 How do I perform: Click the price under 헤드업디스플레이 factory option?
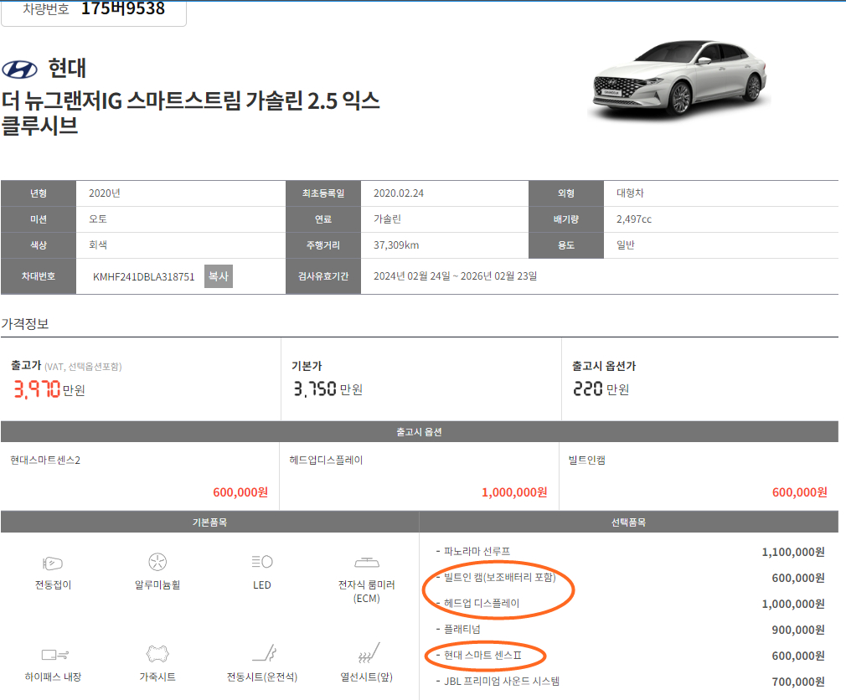[514, 492]
